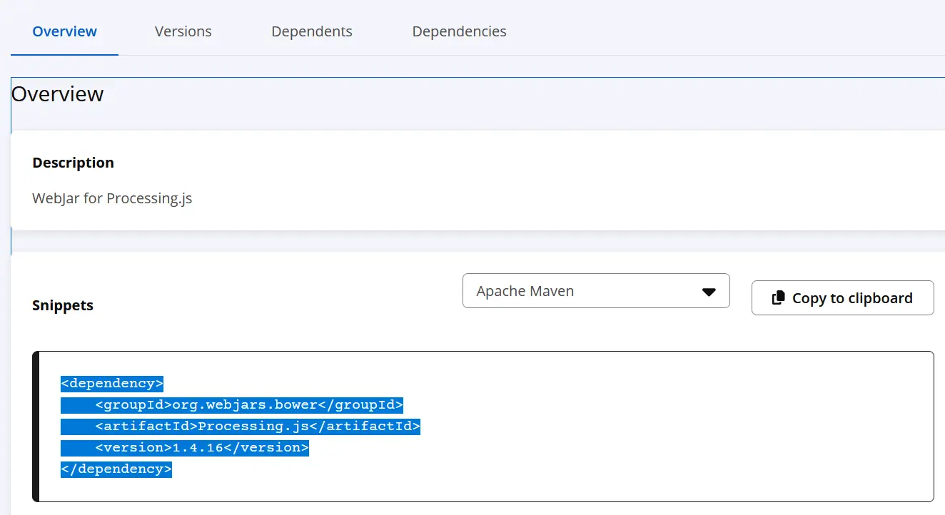Screen dimensions: 945x515
Task: Click the clipboard icon in Copy button
Action: click(779, 298)
